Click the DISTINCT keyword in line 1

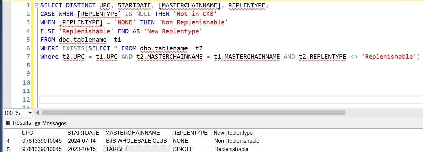point(81,6)
